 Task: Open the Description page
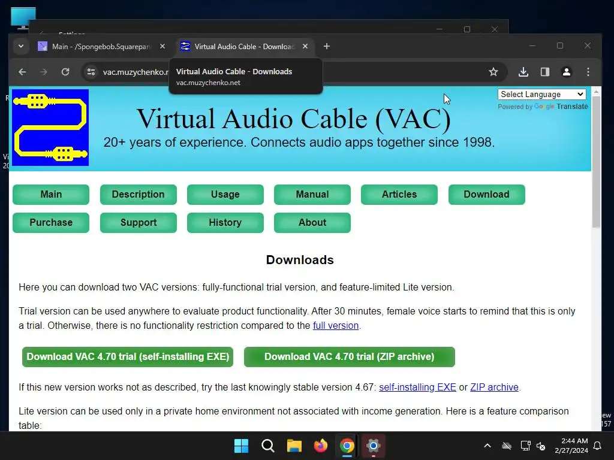coord(139,195)
